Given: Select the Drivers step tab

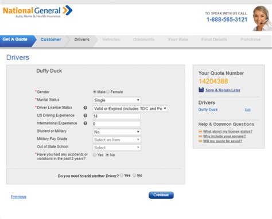Looking at the screenshot, I should [82, 39].
